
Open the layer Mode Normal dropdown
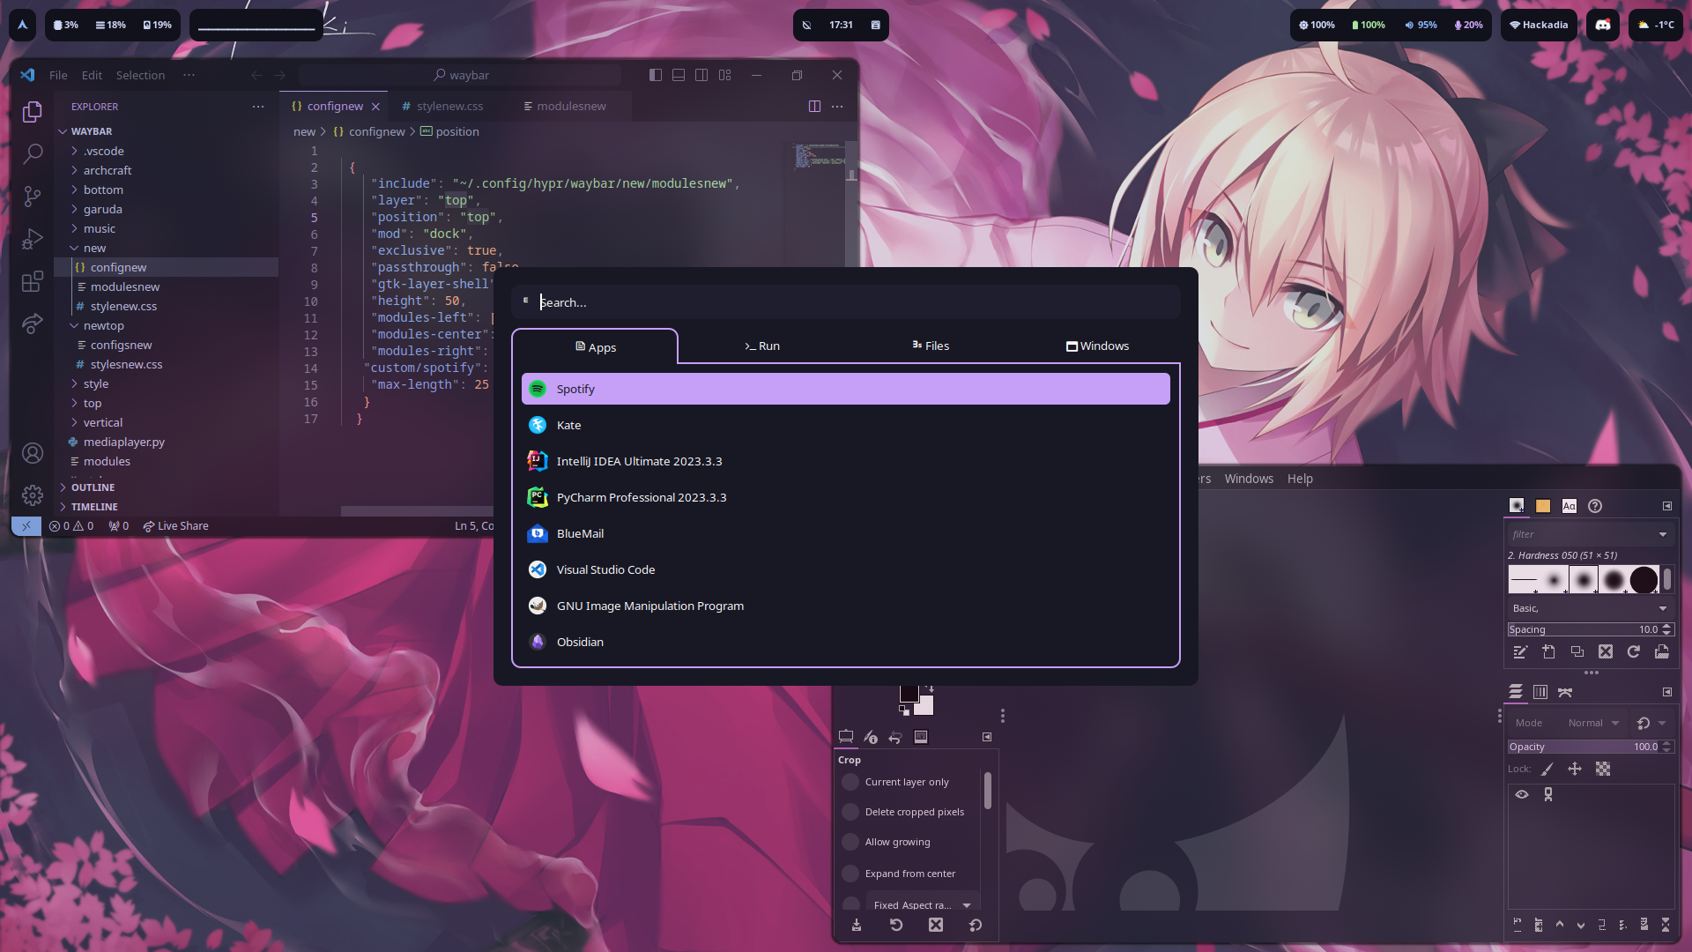[1593, 723]
